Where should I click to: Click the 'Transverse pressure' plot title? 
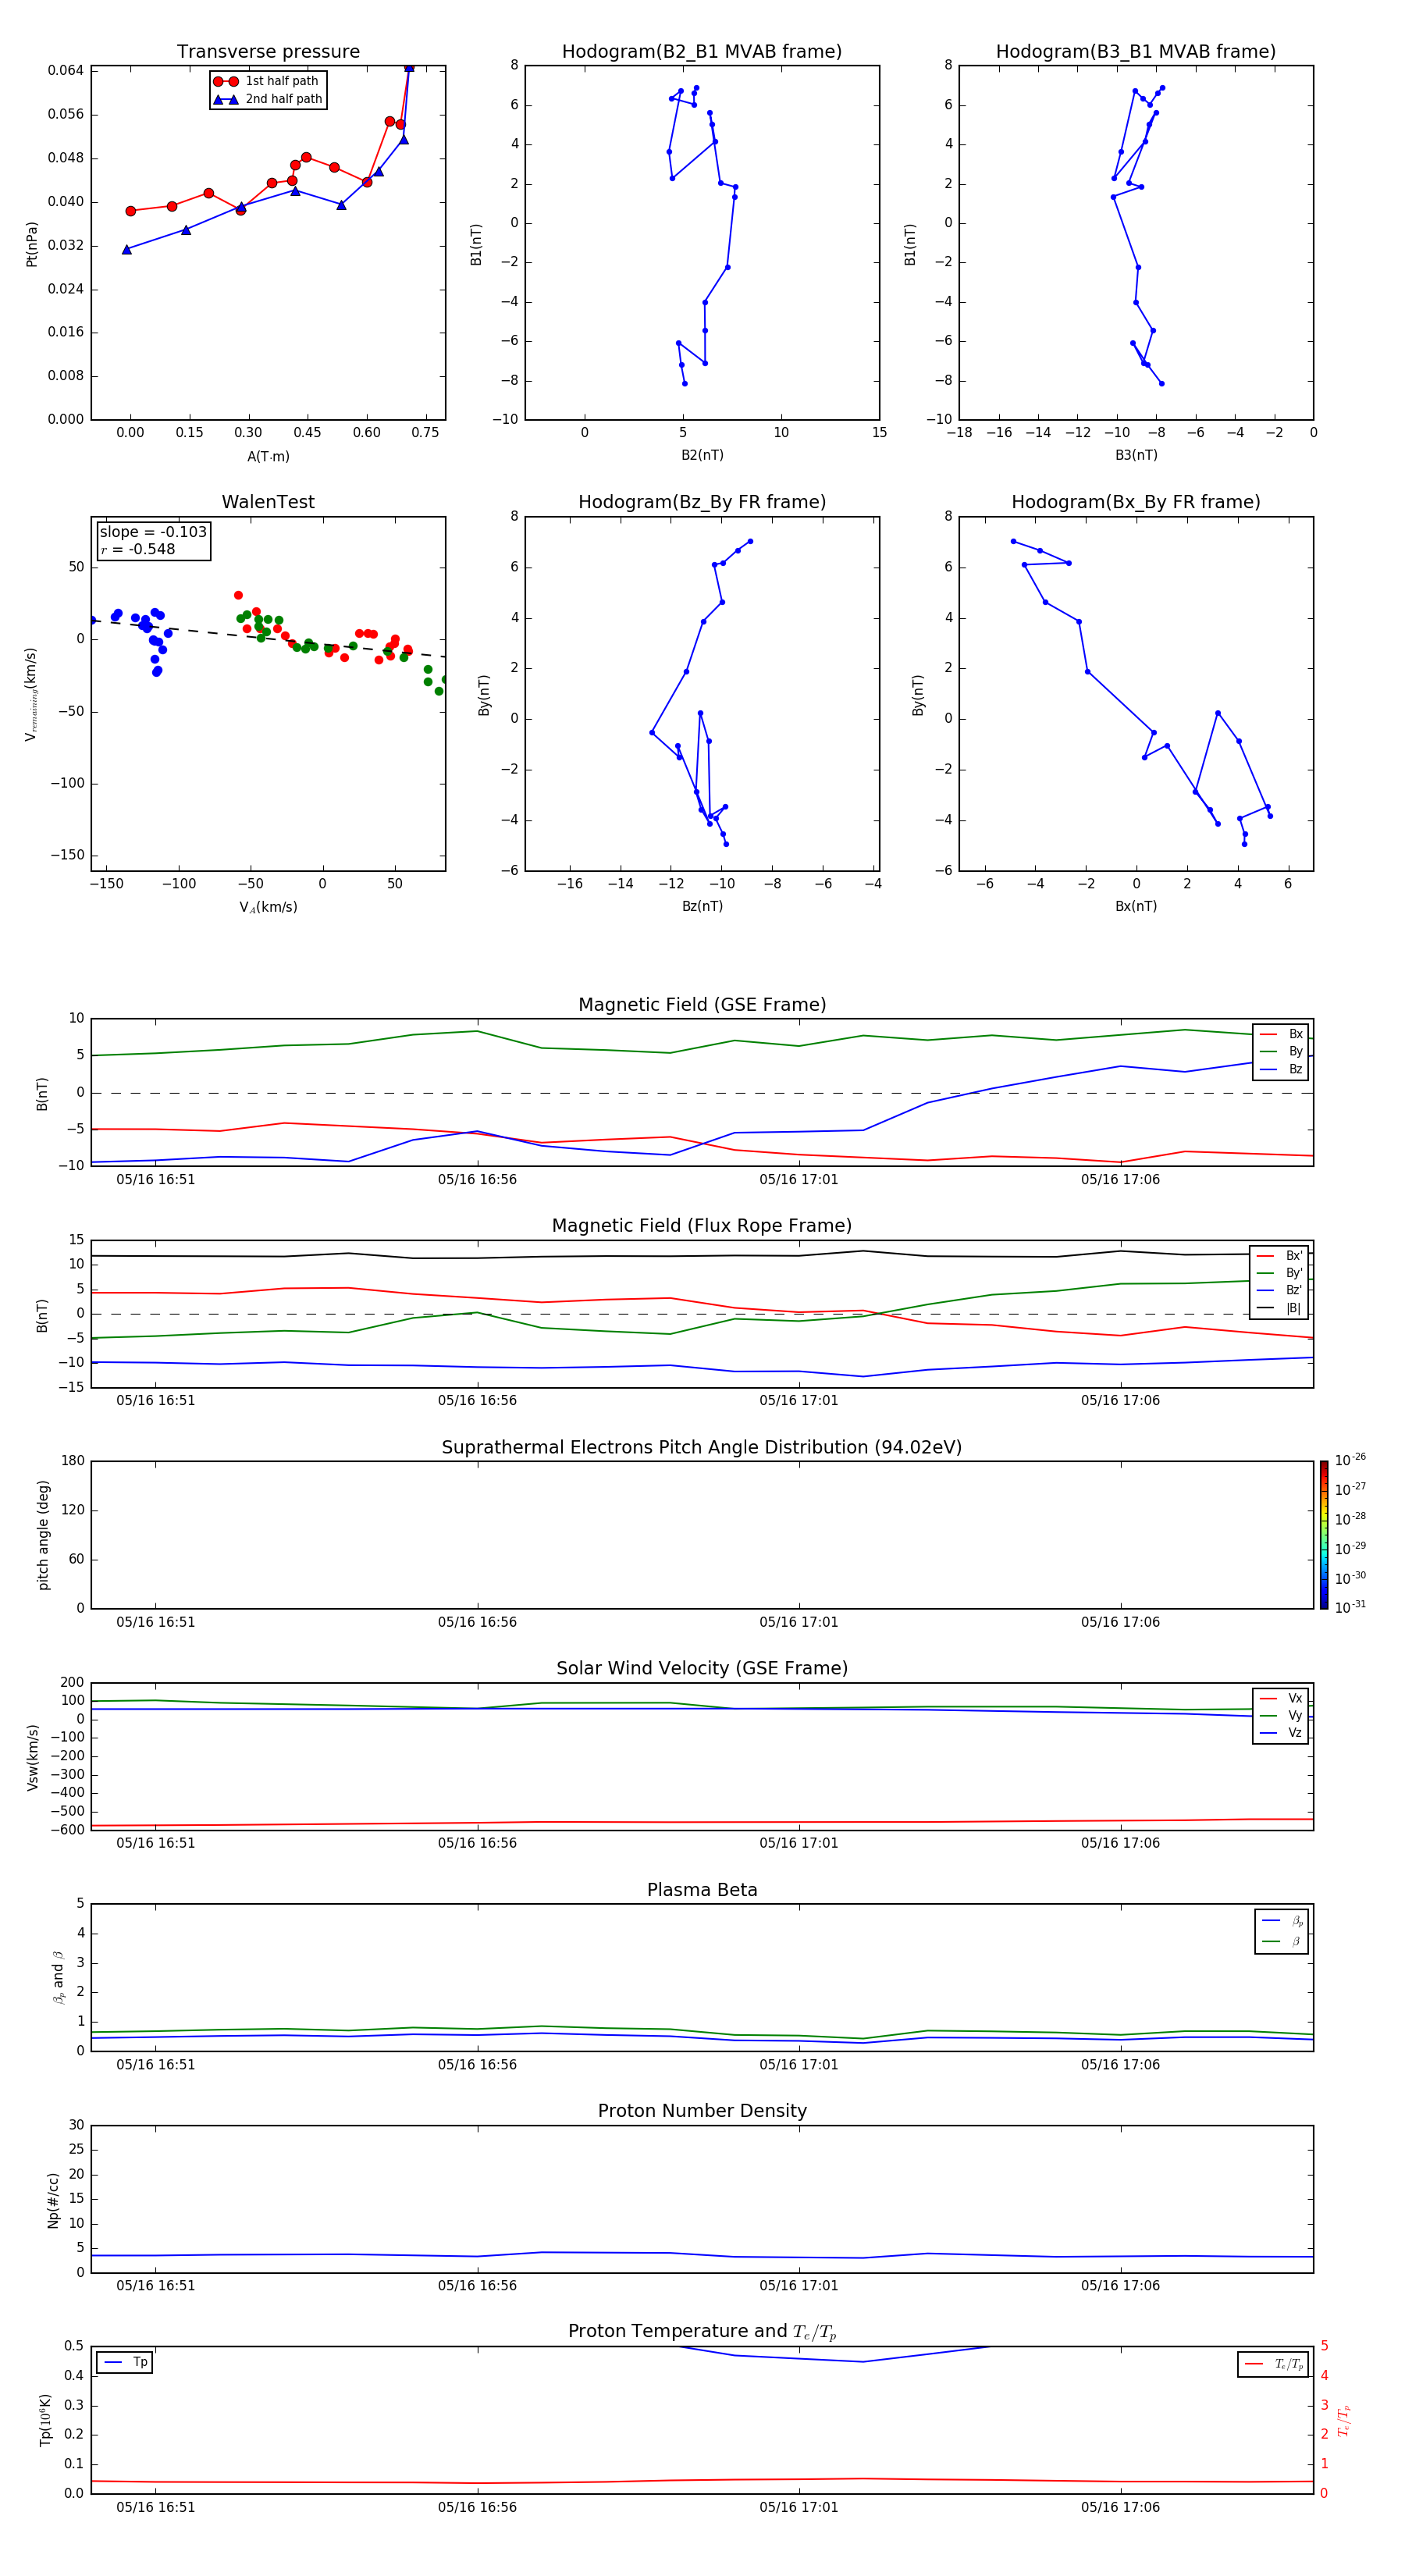click(268, 52)
